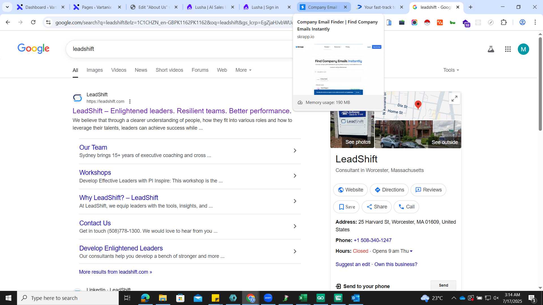Click Send to your phone button
Viewport: 543px width, 305px height.
(443, 285)
